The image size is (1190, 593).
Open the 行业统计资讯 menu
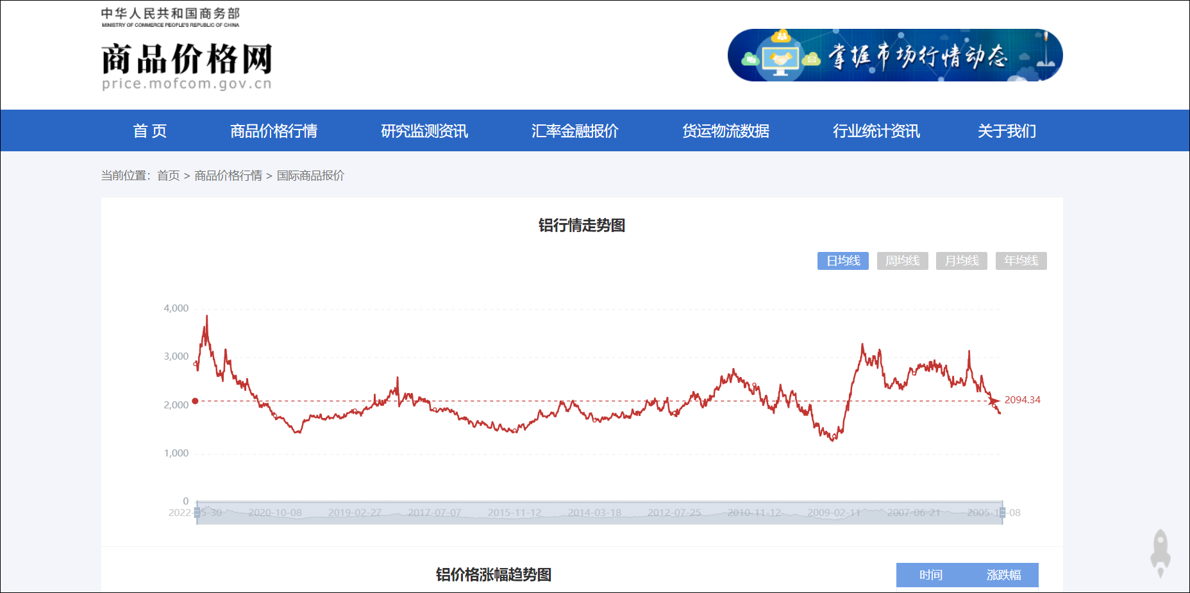click(x=876, y=130)
